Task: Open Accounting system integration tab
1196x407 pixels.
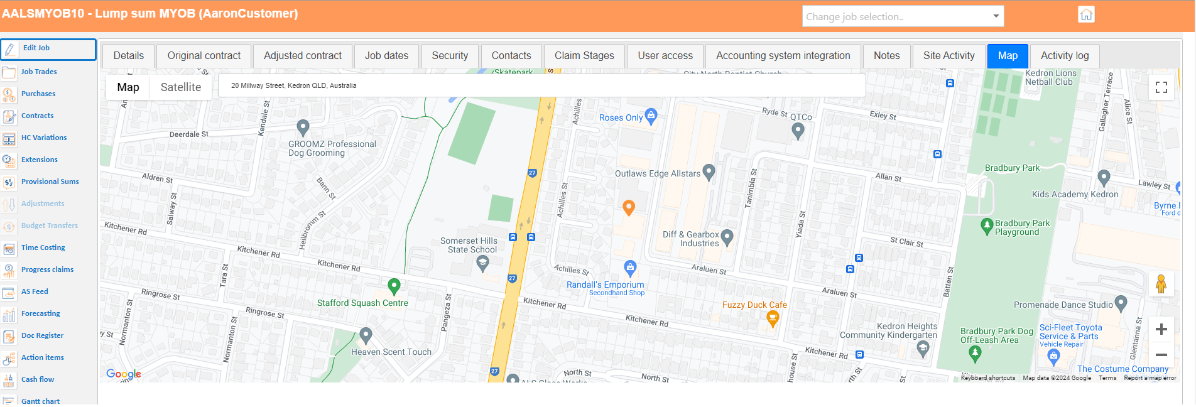Action: [783, 56]
